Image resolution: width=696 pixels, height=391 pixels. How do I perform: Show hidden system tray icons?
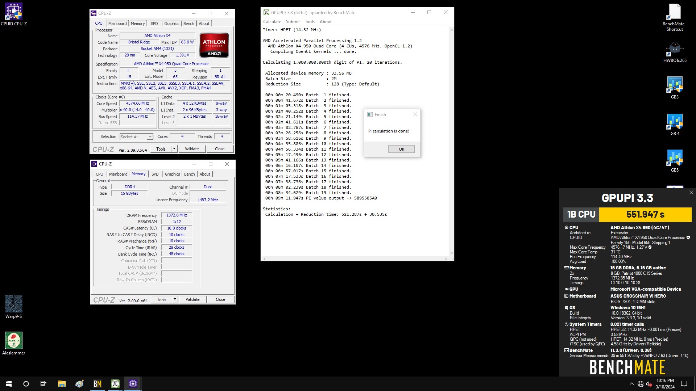(631, 384)
